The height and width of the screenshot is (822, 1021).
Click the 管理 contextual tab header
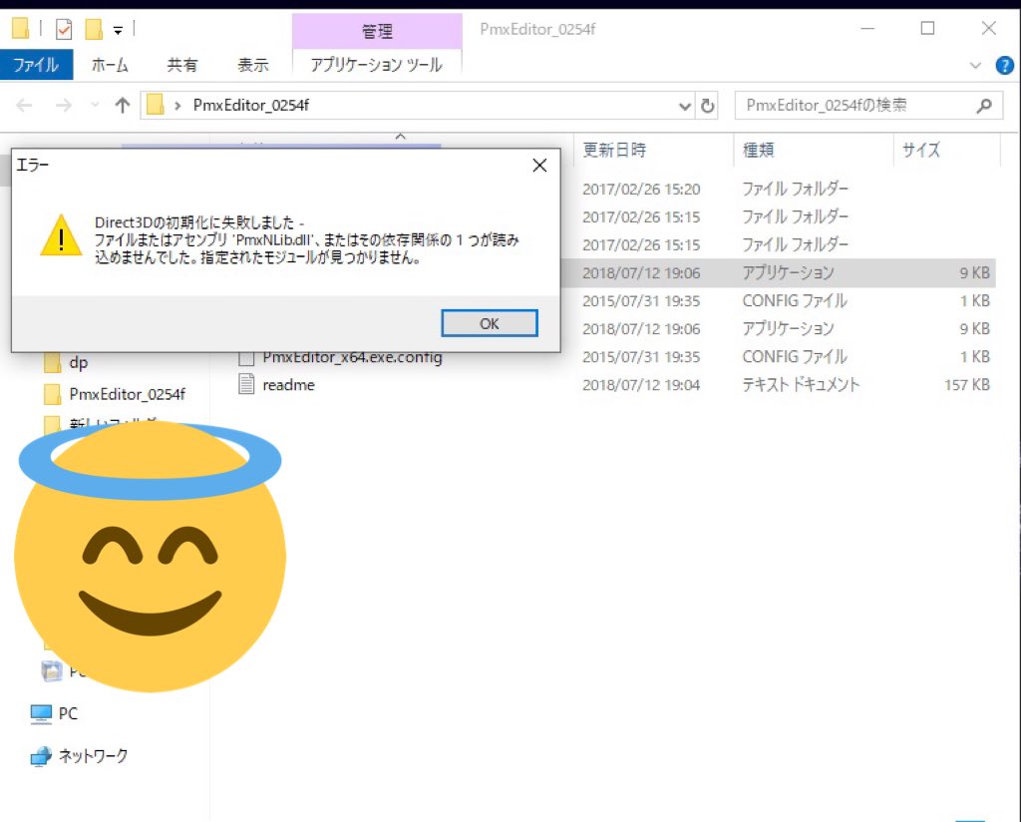click(377, 31)
